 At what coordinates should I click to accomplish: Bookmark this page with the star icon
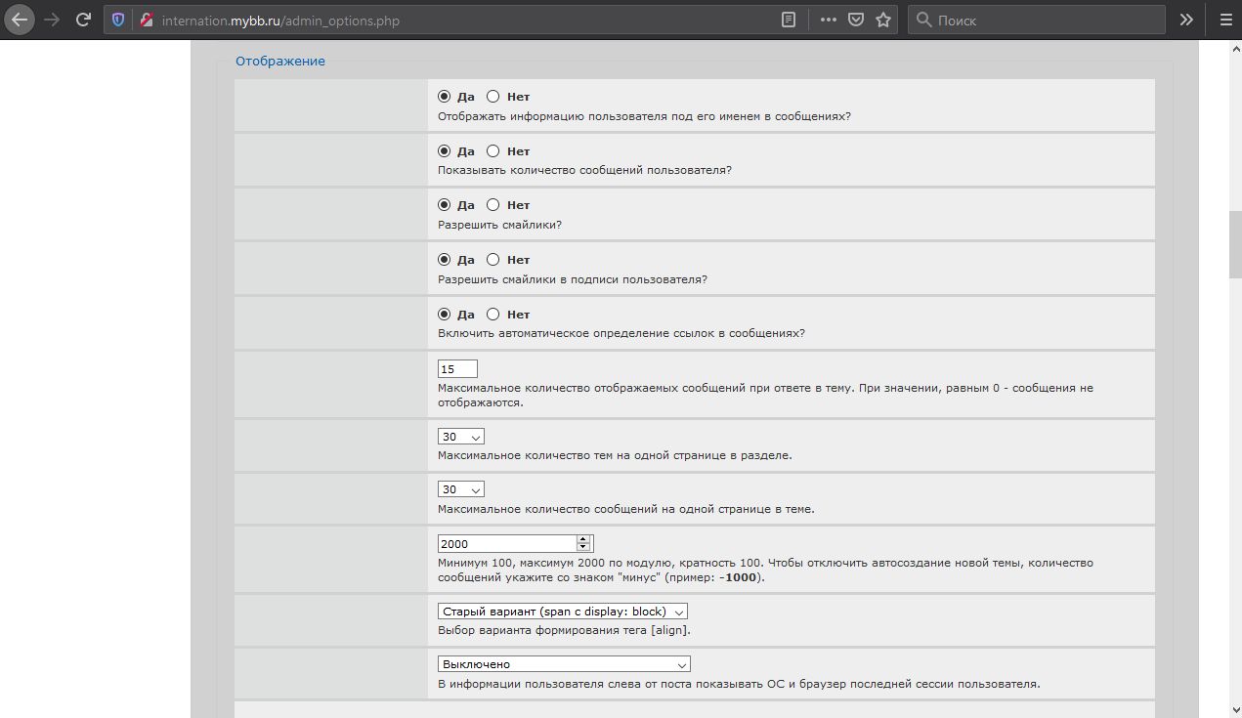point(883,20)
